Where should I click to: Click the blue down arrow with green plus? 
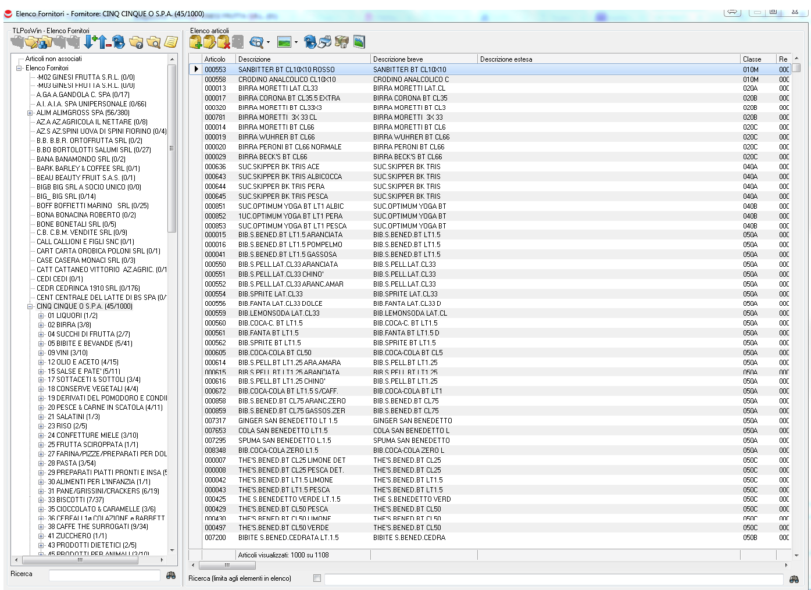coord(90,42)
